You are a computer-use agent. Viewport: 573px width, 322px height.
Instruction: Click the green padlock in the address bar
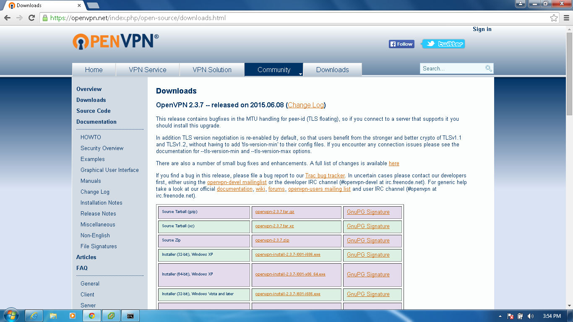point(45,18)
